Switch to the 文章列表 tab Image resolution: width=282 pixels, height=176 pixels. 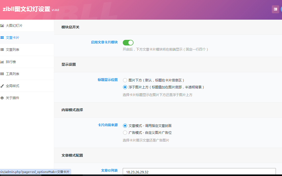(x=27, y=50)
